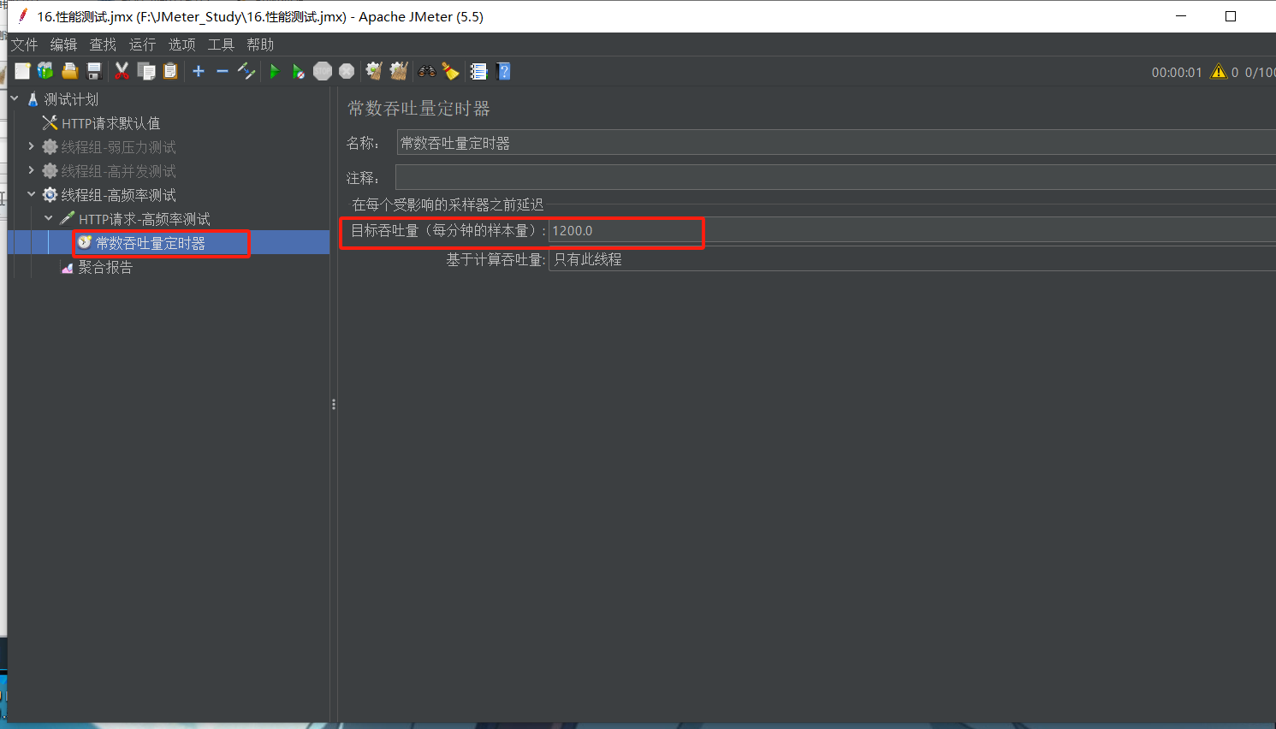Image resolution: width=1276 pixels, height=729 pixels.
Task: Shut down the test threads gracefully
Action: point(347,71)
